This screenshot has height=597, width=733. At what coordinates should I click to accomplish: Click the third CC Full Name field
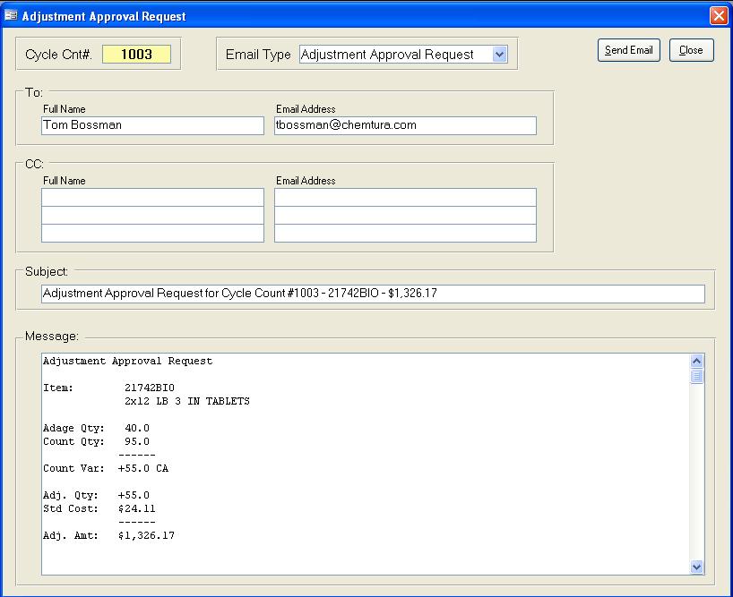coord(152,233)
